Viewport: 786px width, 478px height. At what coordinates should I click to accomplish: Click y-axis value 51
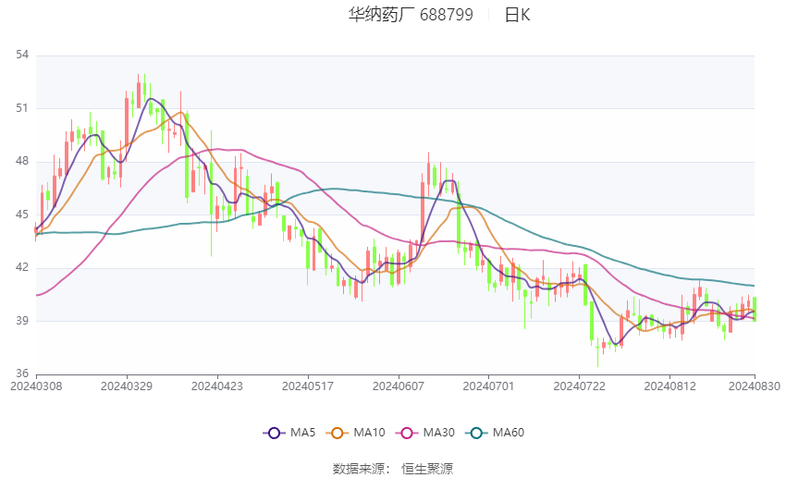tap(22, 108)
